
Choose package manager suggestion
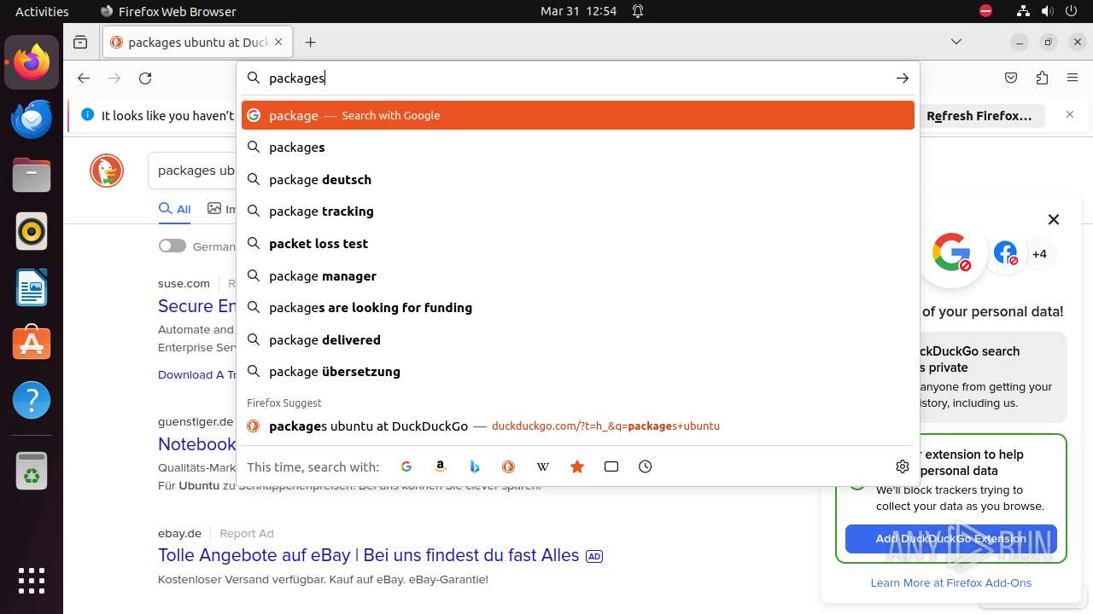(x=578, y=276)
